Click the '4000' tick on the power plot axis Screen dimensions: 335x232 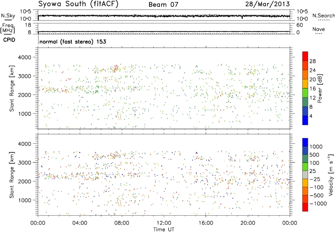(24, 57)
